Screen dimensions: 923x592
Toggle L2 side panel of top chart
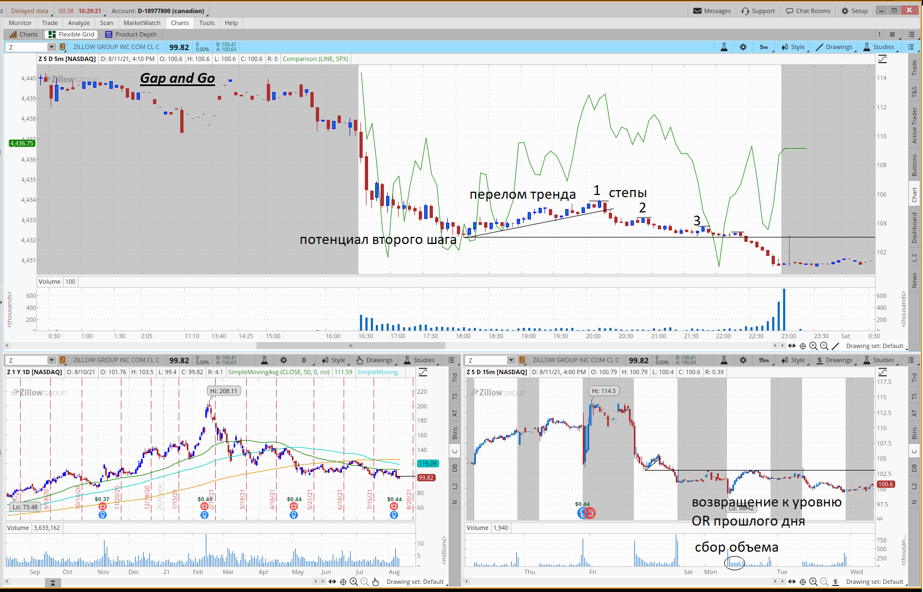pyautogui.click(x=914, y=258)
